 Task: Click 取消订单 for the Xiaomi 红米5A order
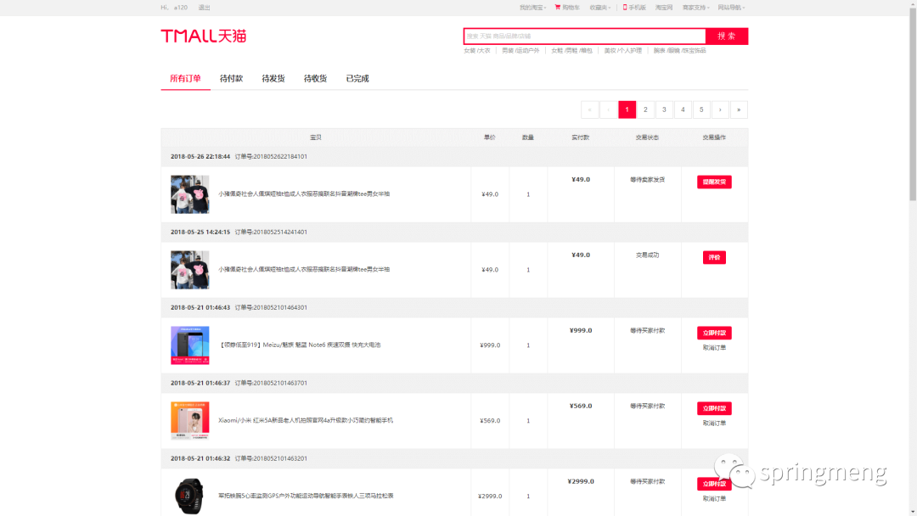coord(714,423)
